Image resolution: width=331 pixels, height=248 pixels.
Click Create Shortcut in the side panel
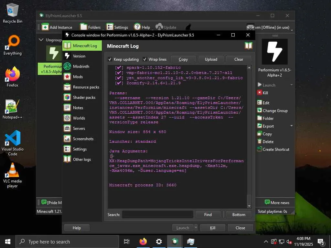tap(273, 149)
